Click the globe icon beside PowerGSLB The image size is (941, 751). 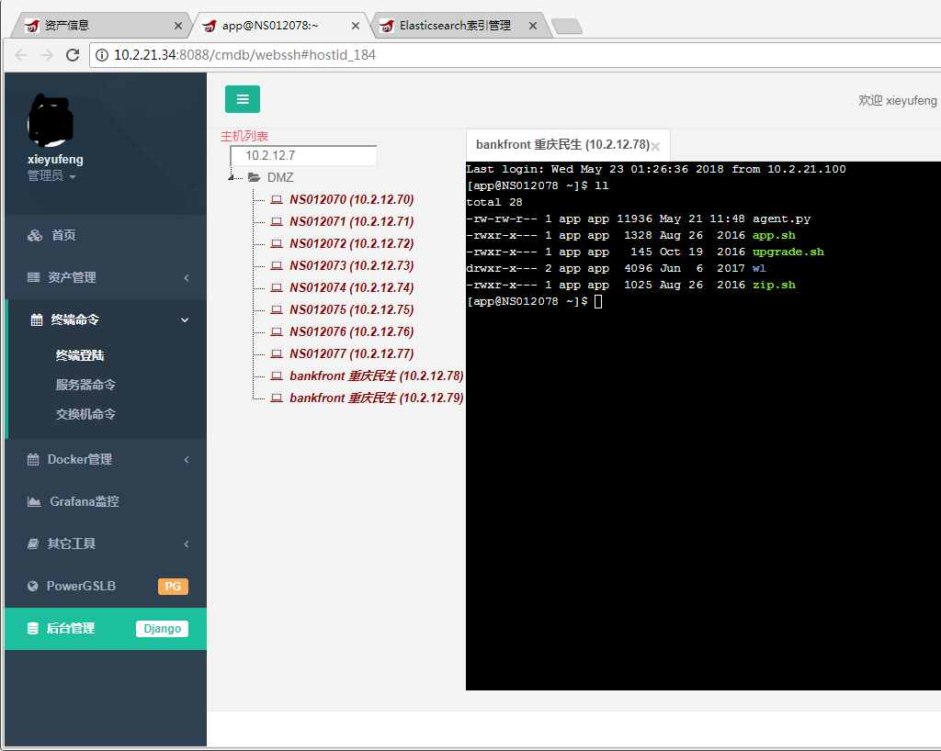tap(32, 586)
